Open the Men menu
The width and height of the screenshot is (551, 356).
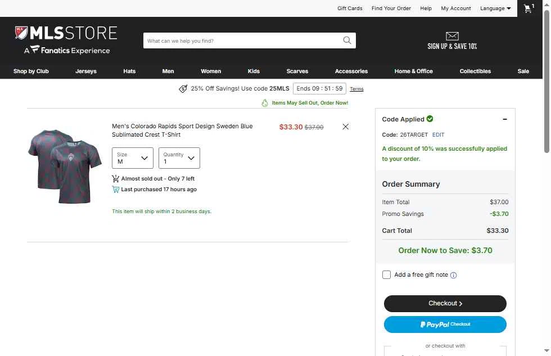tap(168, 71)
